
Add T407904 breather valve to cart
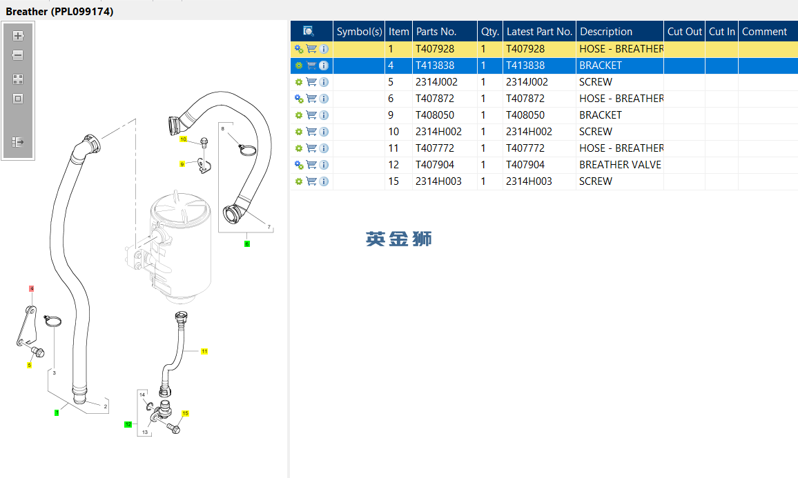(311, 165)
